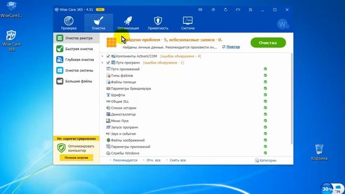Click the PRO badge in title bar

click(100, 10)
